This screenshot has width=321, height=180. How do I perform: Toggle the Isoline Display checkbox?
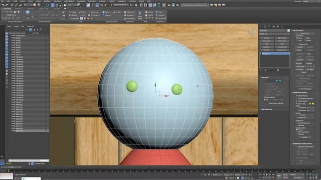[297, 101]
